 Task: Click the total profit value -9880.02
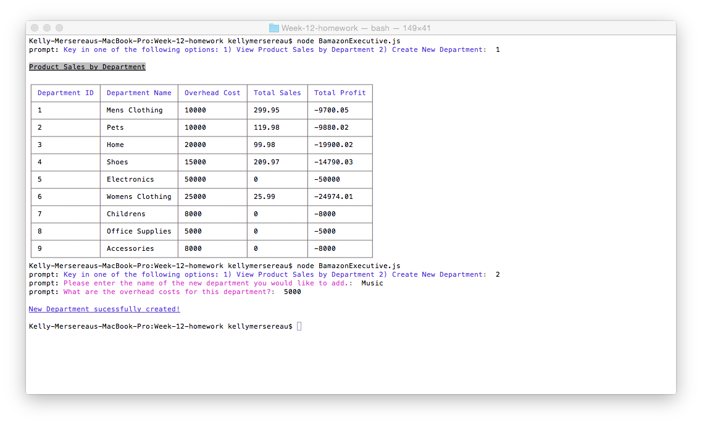tap(332, 128)
